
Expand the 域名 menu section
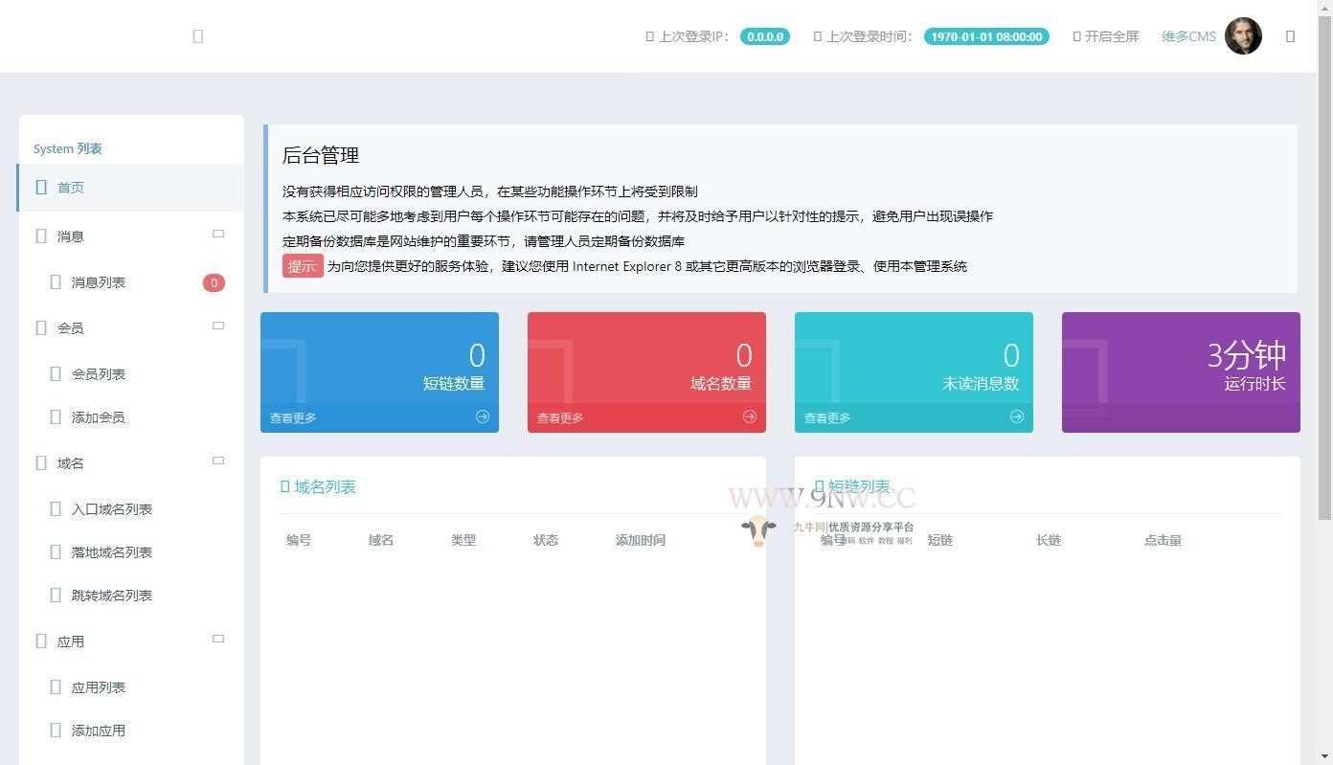pos(218,461)
